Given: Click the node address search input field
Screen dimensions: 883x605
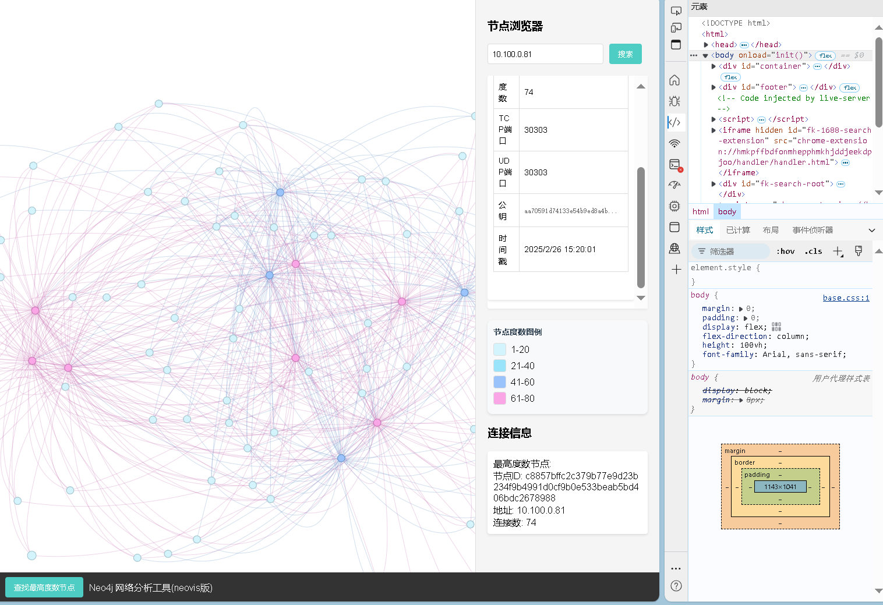Looking at the screenshot, I should (x=545, y=54).
